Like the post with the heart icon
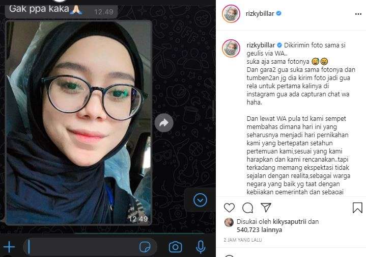366x257 pixels. 229,208
